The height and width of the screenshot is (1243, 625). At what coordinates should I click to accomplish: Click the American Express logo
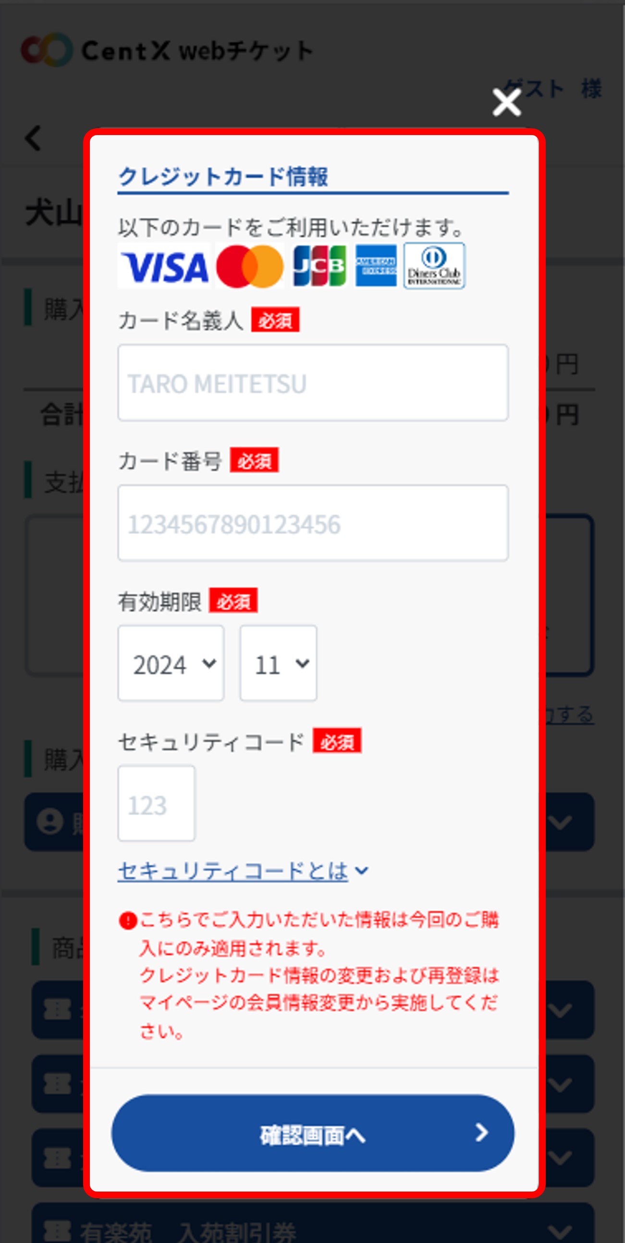(x=376, y=265)
